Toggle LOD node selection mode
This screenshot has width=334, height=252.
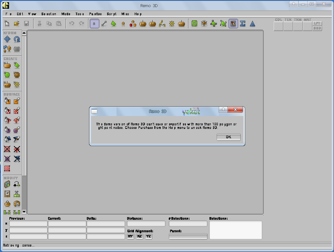click(x=143, y=24)
